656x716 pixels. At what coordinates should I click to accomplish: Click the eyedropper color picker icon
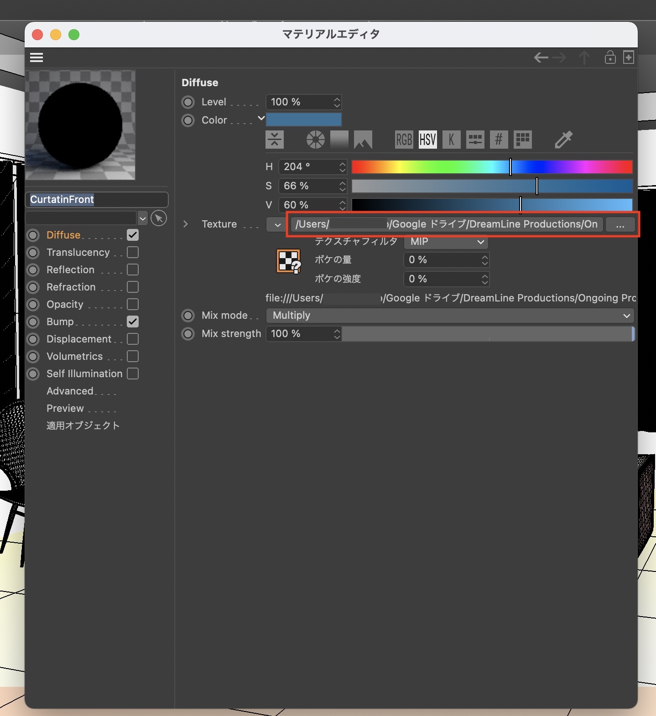tap(563, 140)
